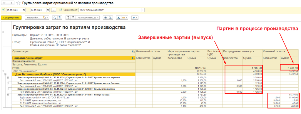Toggle the Организация filter checkbox
301x114 pixels.
coord(61,10)
